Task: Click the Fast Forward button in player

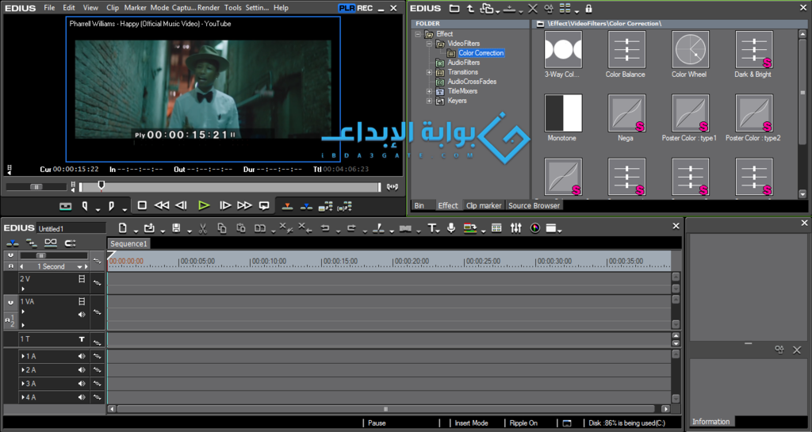Action: 244,205
